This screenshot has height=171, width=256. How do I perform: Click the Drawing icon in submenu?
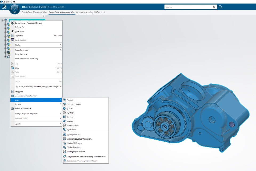(x=64, y=117)
